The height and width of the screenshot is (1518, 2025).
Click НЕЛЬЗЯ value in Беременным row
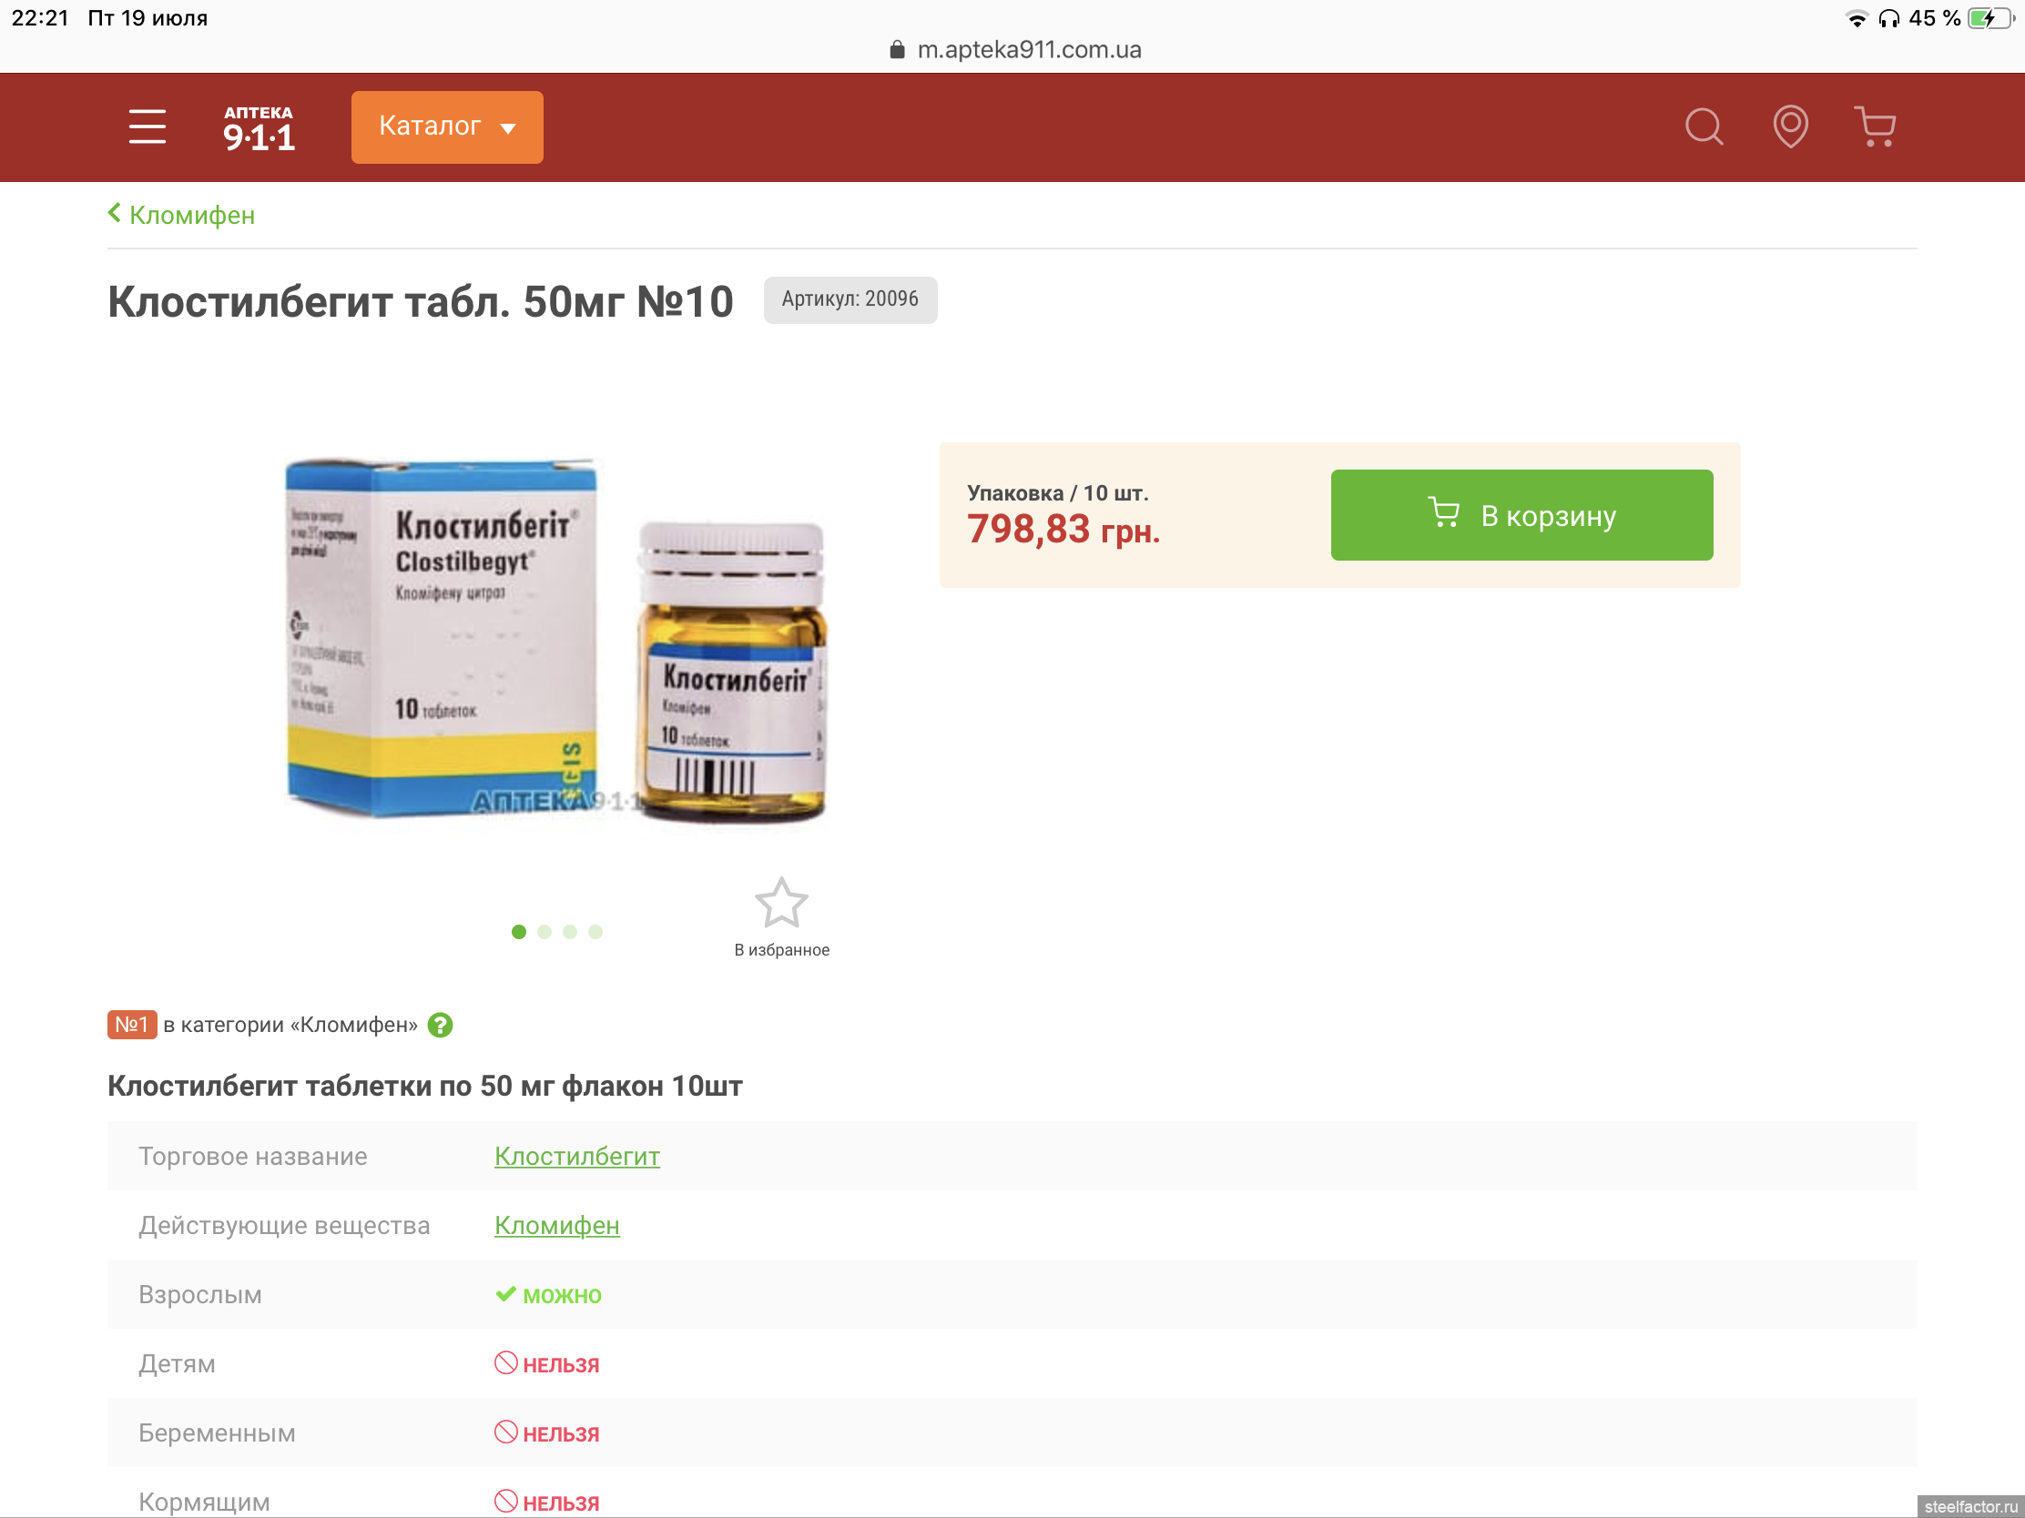(x=547, y=1432)
